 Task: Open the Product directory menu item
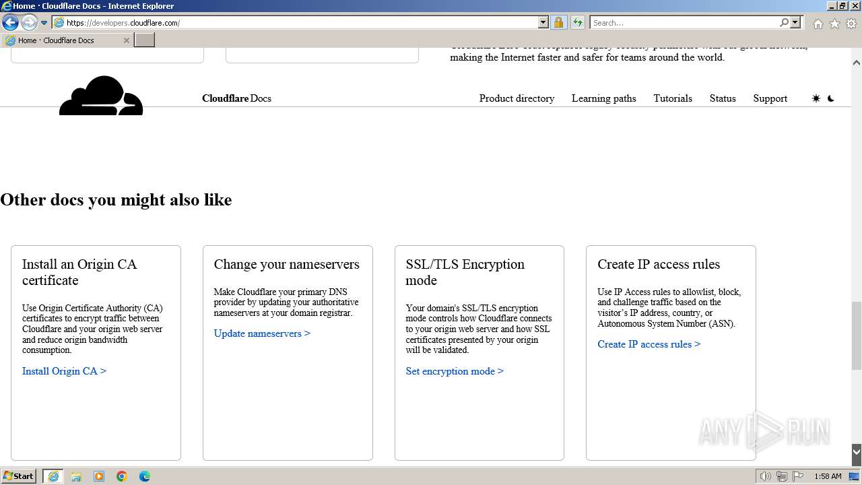pos(517,98)
